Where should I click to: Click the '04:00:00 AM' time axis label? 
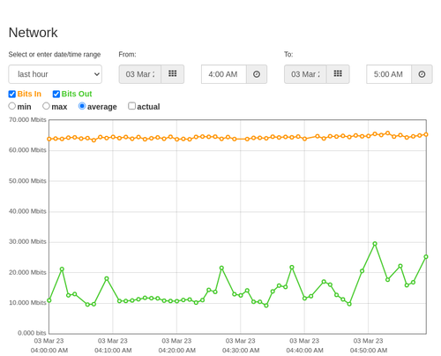49,351
